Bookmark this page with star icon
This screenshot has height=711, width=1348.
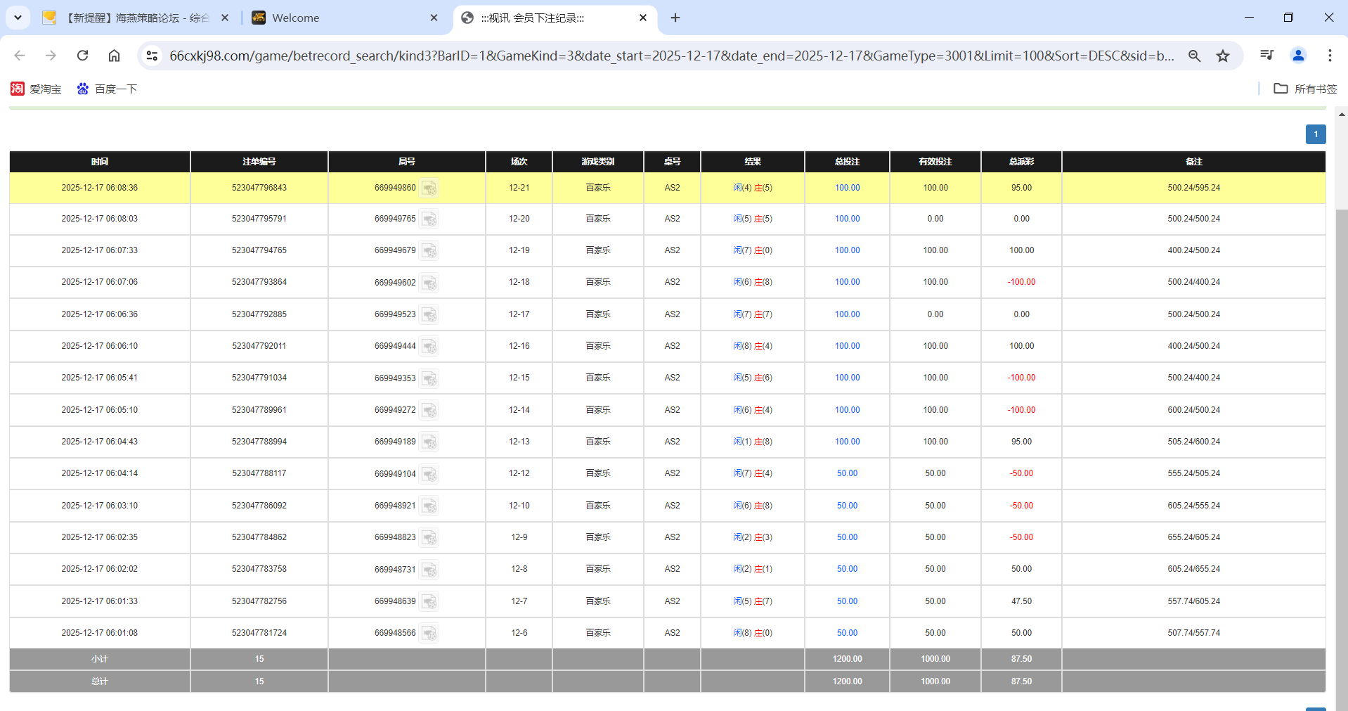point(1223,56)
